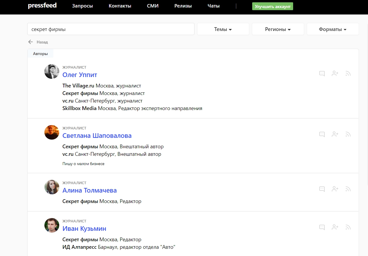Open the Релизы menu item
Image resolution: width=368 pixels, height=256 pixels.
[183, 6]
